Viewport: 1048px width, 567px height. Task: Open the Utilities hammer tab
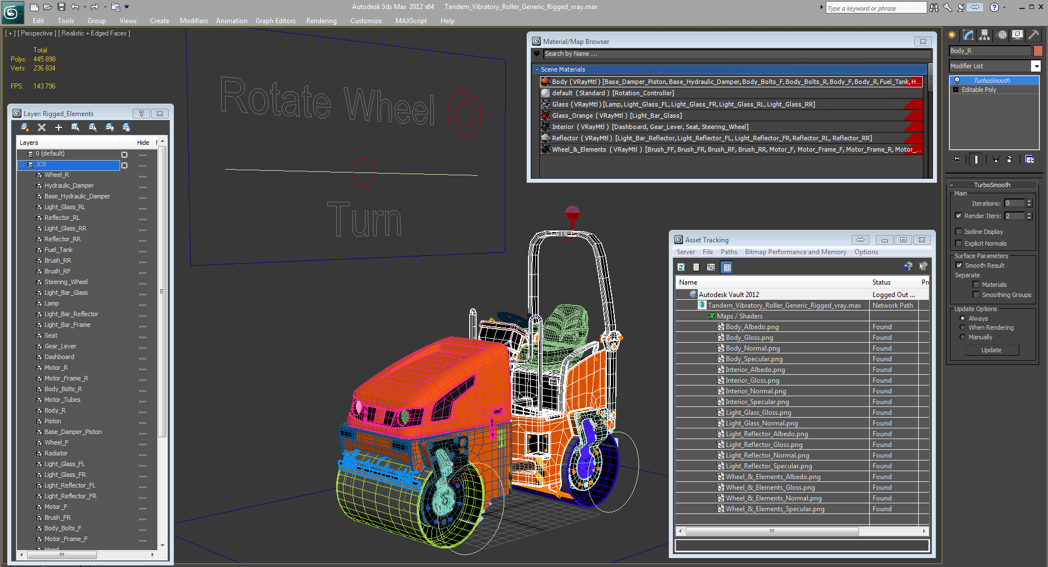click(x=1034, y=35)
